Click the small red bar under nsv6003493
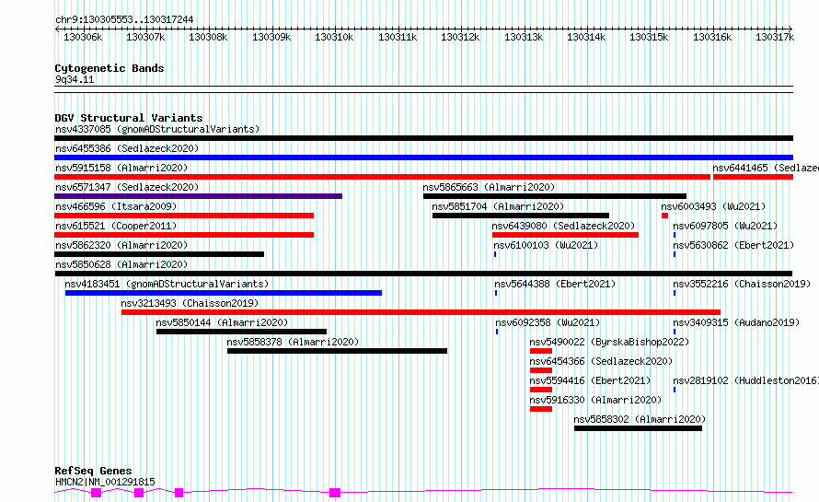819x502 pixels. (665, 216)
